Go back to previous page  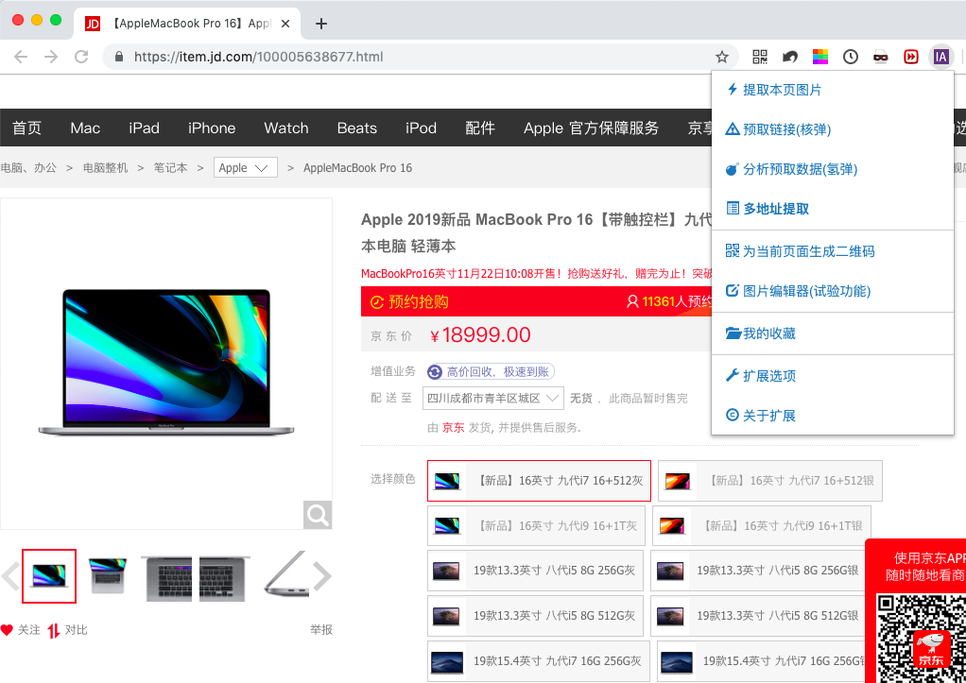pyautogui.click(x=21, y=57)
